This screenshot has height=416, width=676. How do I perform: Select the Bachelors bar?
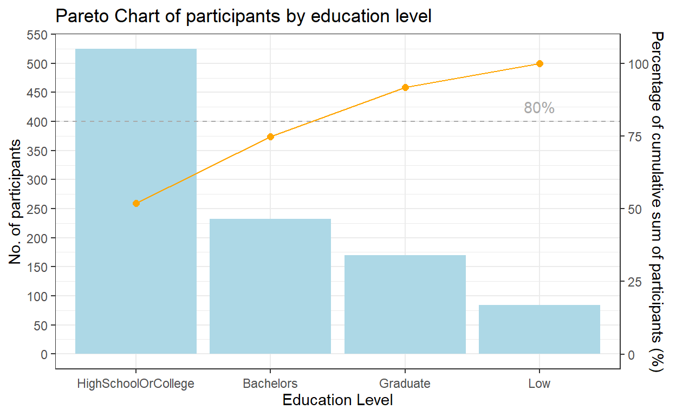(270, 286)
